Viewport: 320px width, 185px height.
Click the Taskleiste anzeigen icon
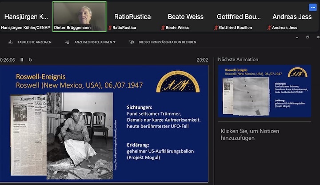[11, 42]
